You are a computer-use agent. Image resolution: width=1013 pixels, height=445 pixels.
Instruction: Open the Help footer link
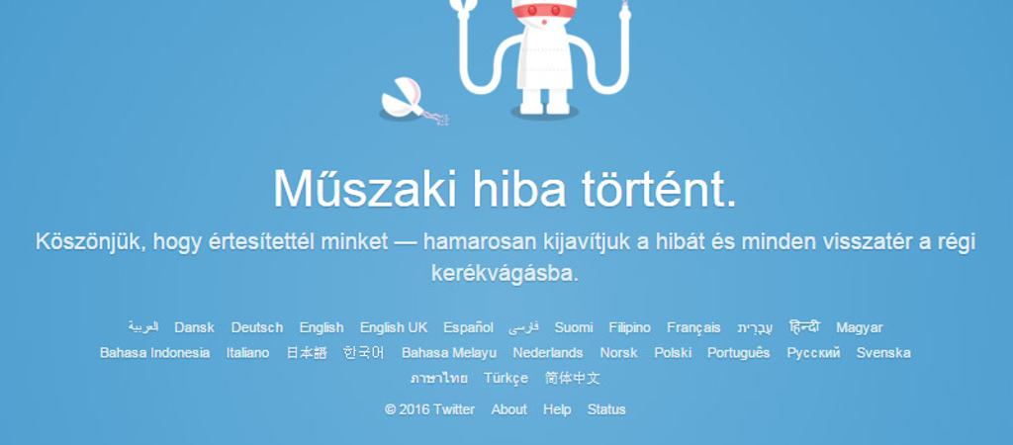[557, 409]
